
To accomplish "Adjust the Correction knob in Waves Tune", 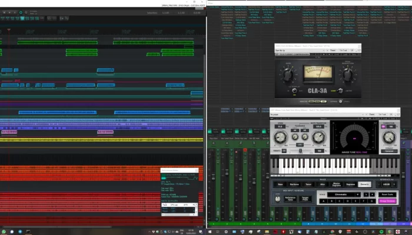I will click(x=389, y=137).
